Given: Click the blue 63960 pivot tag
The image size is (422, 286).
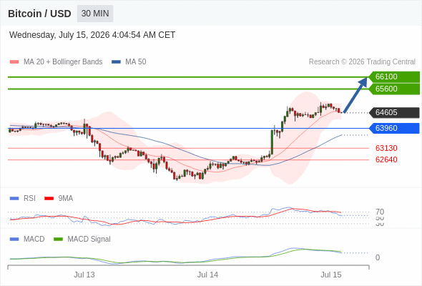Looking at the screenshot, I should [394, 128].
